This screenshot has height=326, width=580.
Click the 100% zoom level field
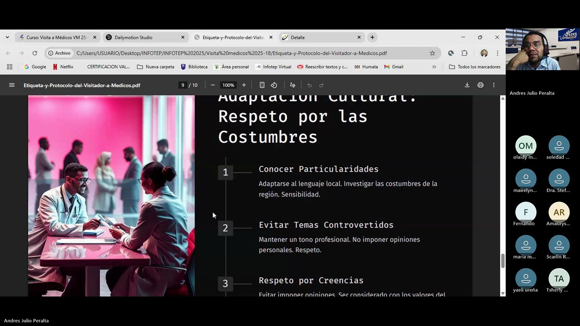tap(228, 85)
